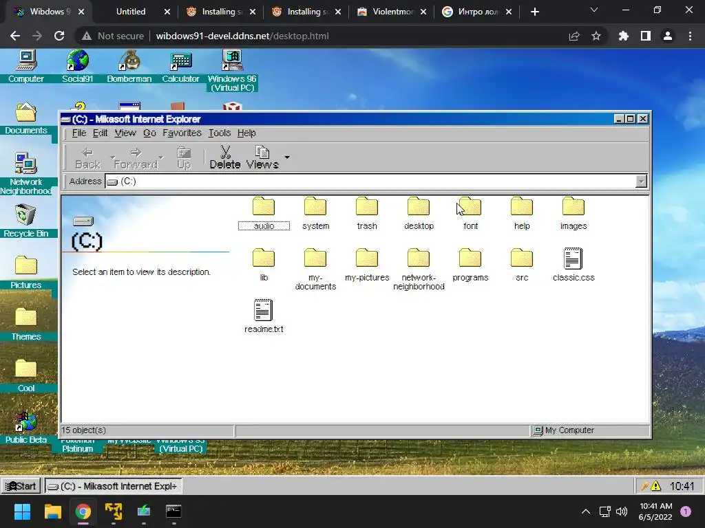Screen dimensions: 705x528
Task: Click the Delete toolbar button
Action: [x=225, y=157]
